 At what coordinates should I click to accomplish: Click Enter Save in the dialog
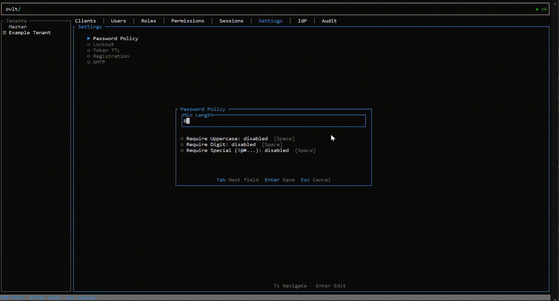tap(279, 180)
